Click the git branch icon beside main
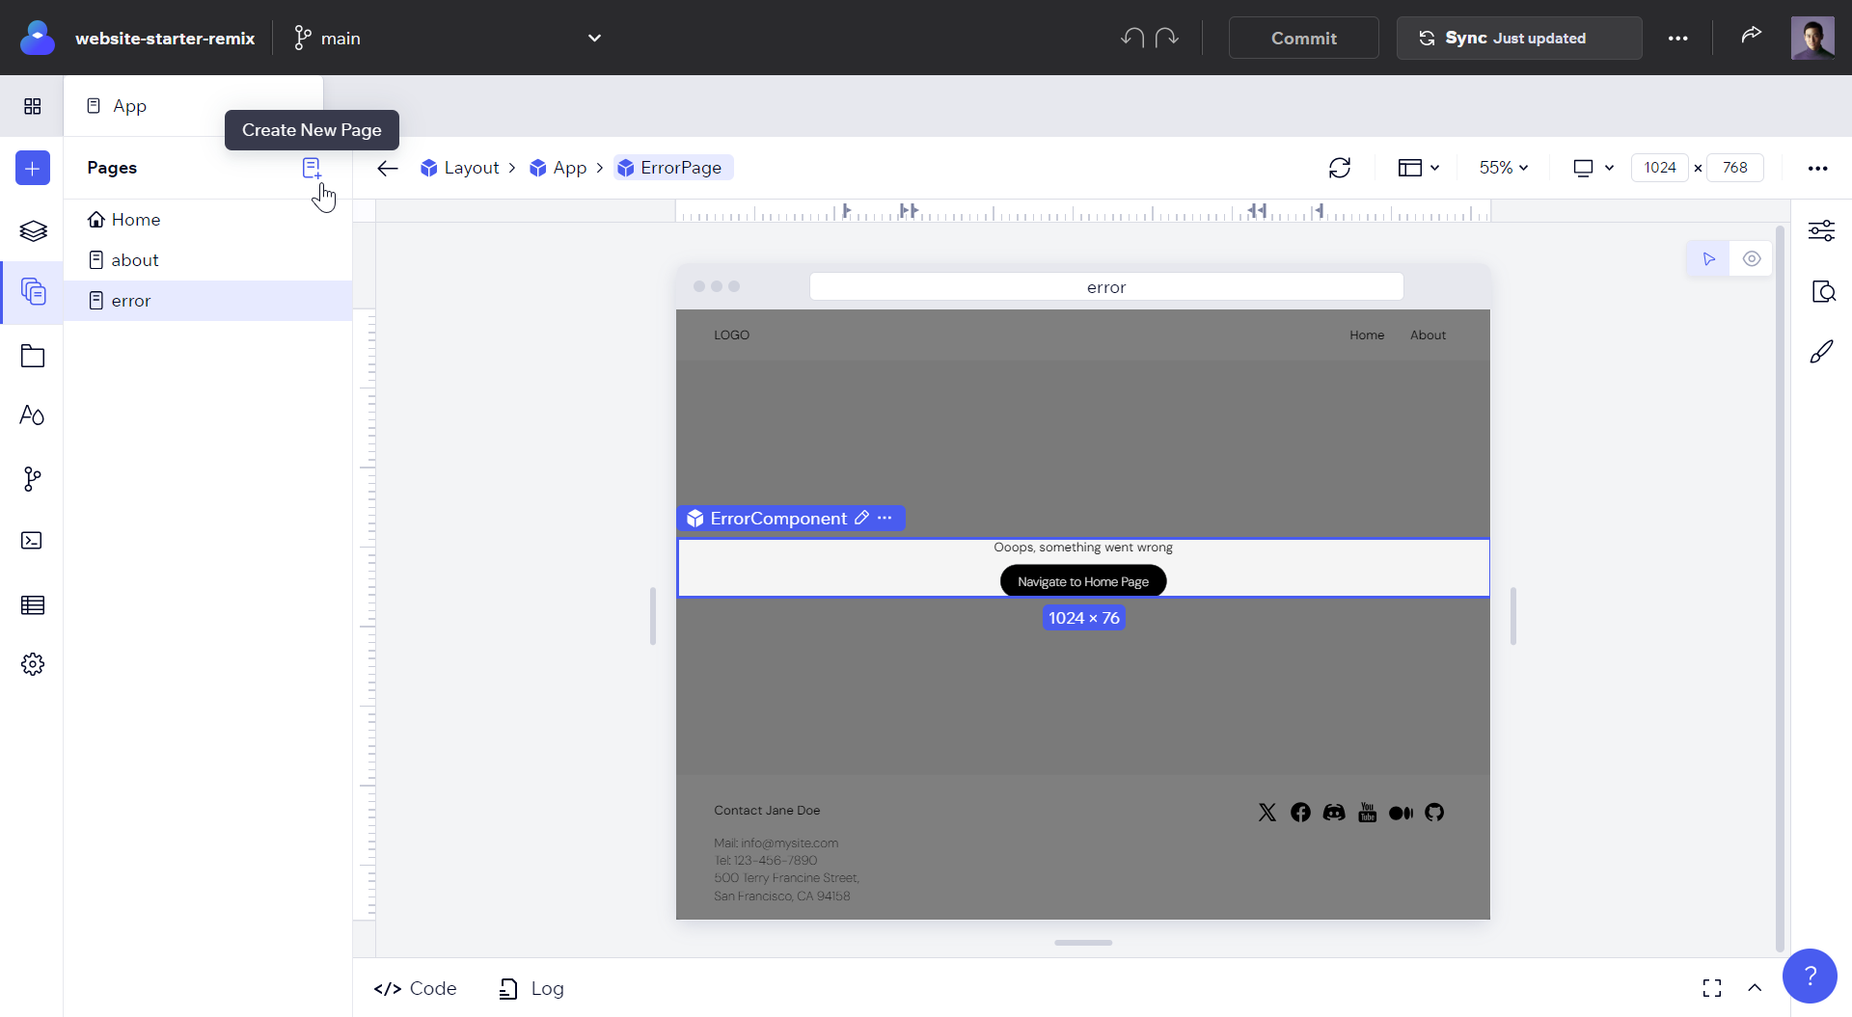 303,38
